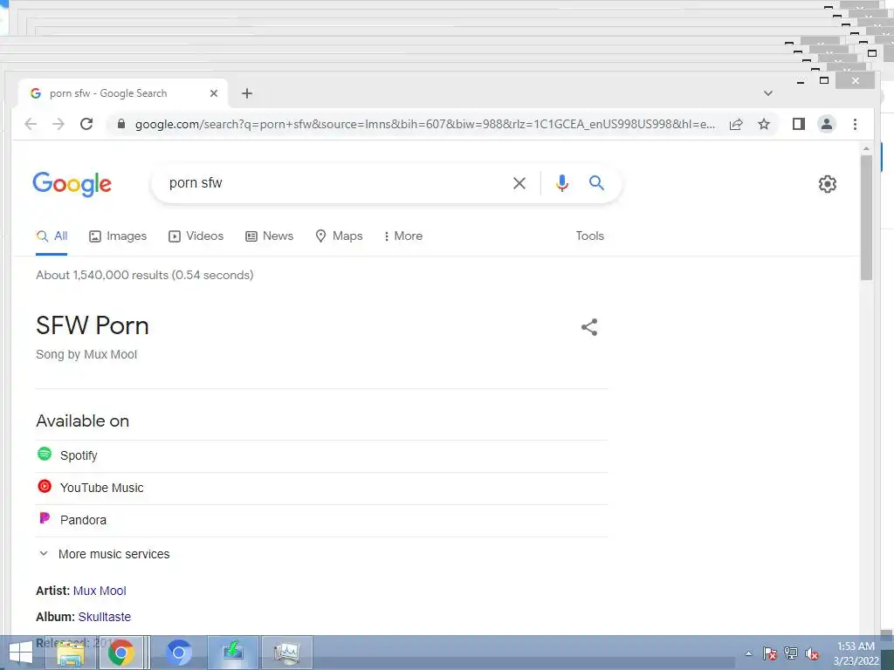The width and height of the screenshot is (894, 670).
Task: Bookmark this tab with the star icon
Action: click(764, 124)
